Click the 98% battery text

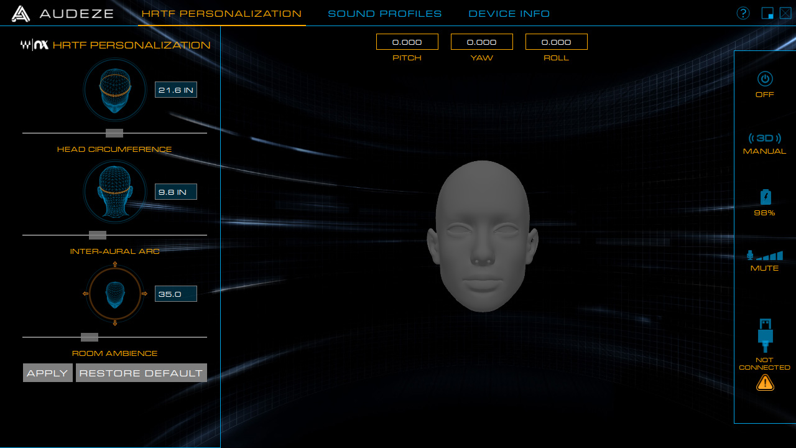765,213
